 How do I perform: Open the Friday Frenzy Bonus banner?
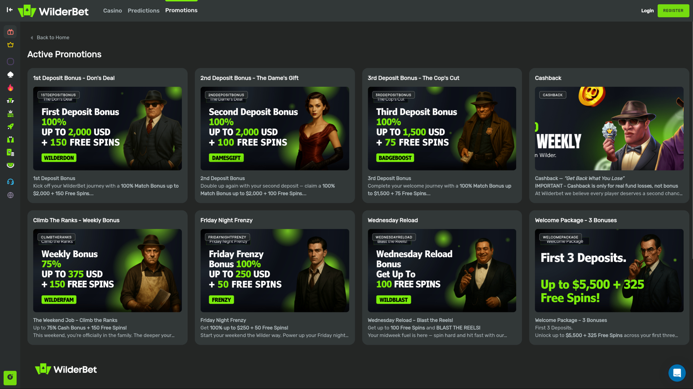[275, 270]
